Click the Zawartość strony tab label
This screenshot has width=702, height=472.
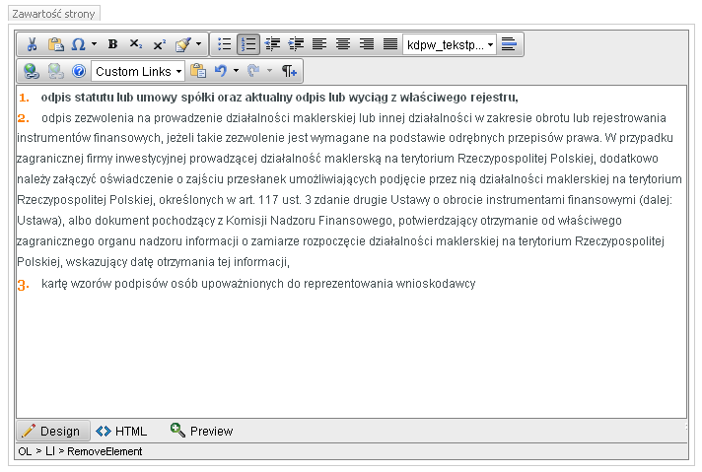tap(53, 14)
